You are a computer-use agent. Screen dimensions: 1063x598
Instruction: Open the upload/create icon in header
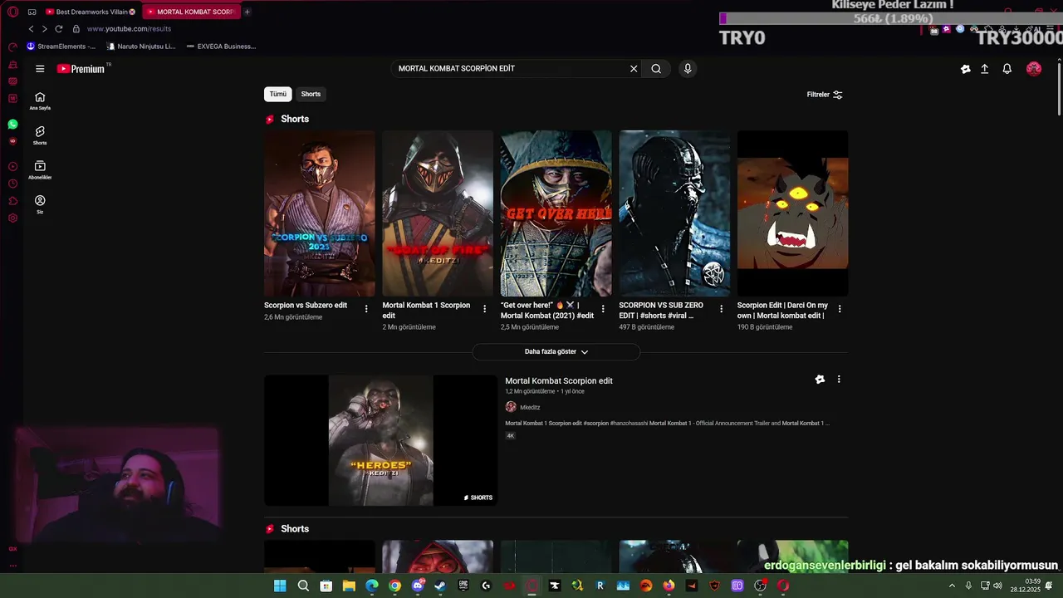click(x=984, y=69)
